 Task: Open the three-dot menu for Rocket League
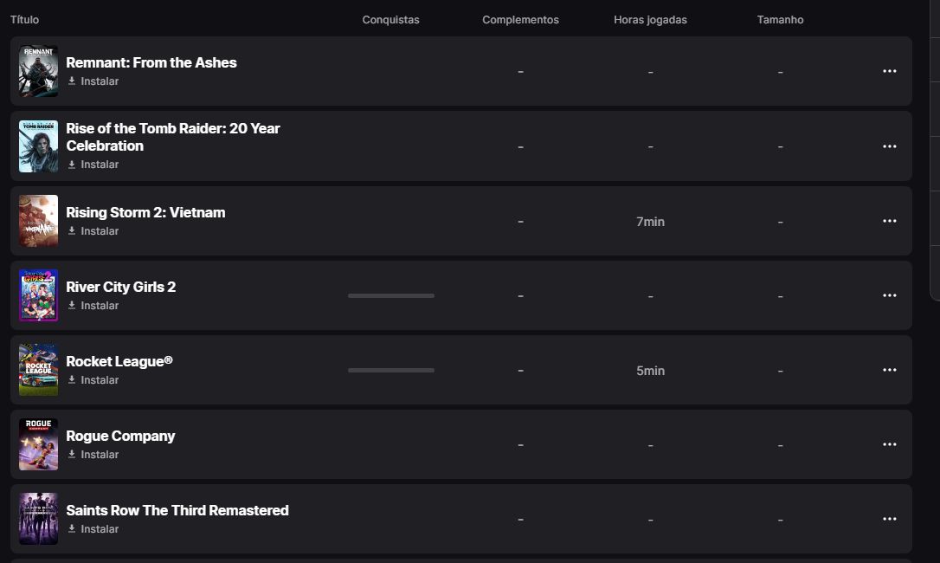click(890, 370)
